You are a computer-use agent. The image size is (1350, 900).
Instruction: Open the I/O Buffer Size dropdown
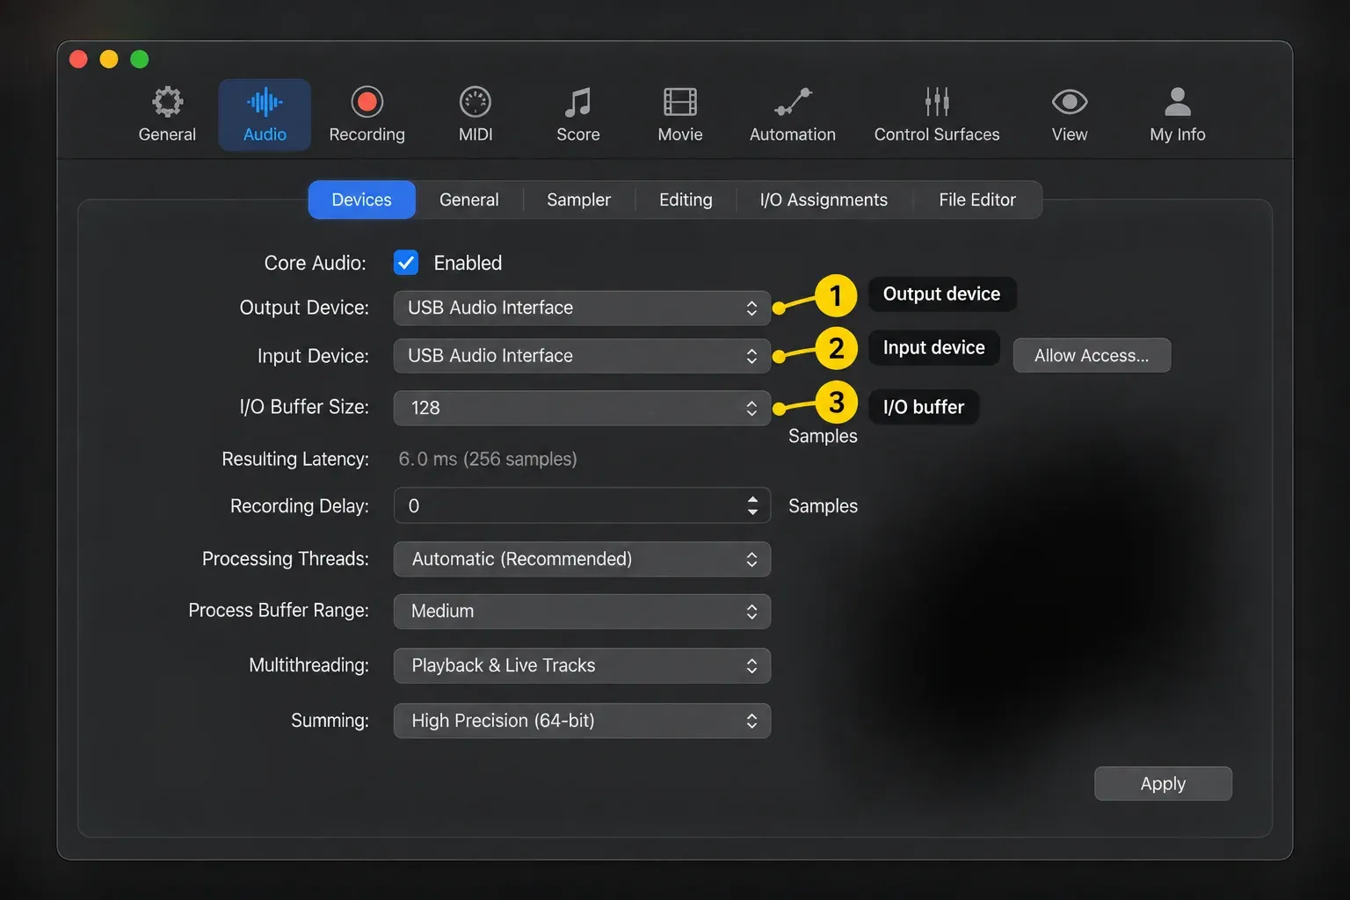coord(582,408)
